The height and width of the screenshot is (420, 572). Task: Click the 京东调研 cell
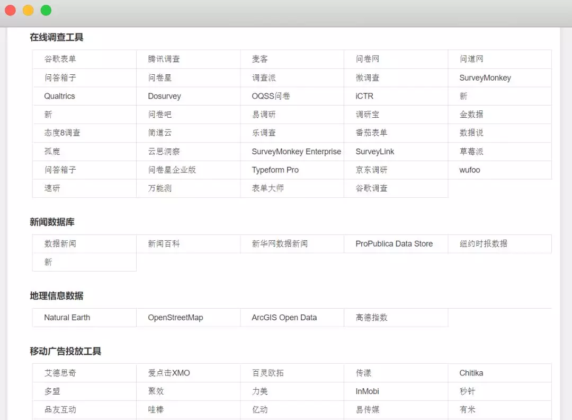371,170
